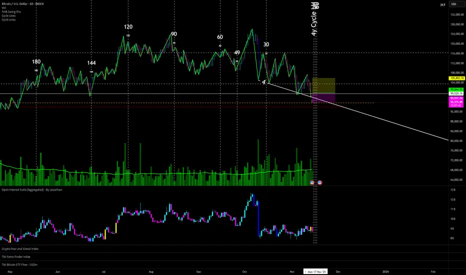This screenshot has height=275, width=466.
Task: Select the 120 cycle line label
Action: (x=128, y=27)
